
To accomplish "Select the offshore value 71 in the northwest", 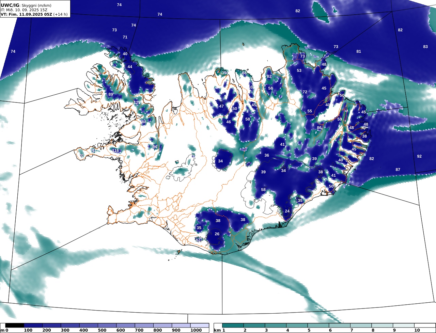I will [x=125, y=37].
